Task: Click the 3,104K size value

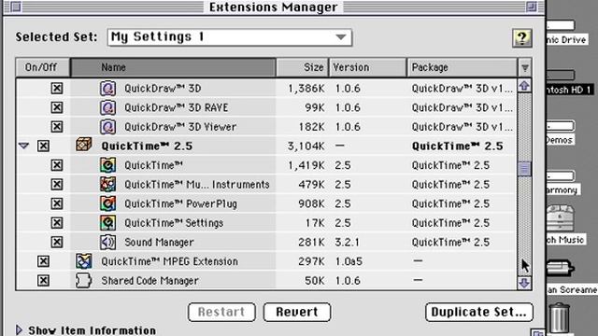Action: click(x=306, y=147)
